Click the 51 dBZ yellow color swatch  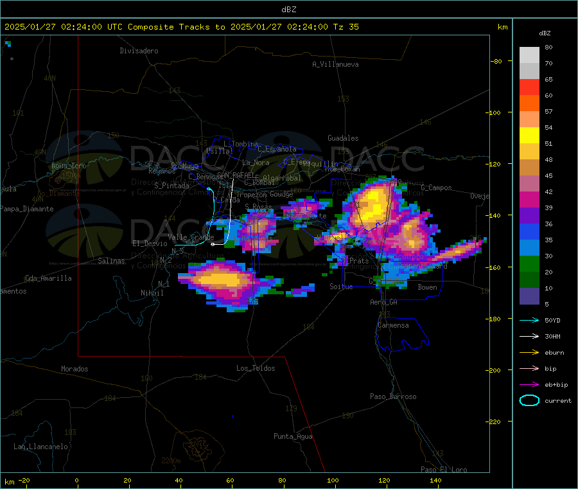click(529, 136)
